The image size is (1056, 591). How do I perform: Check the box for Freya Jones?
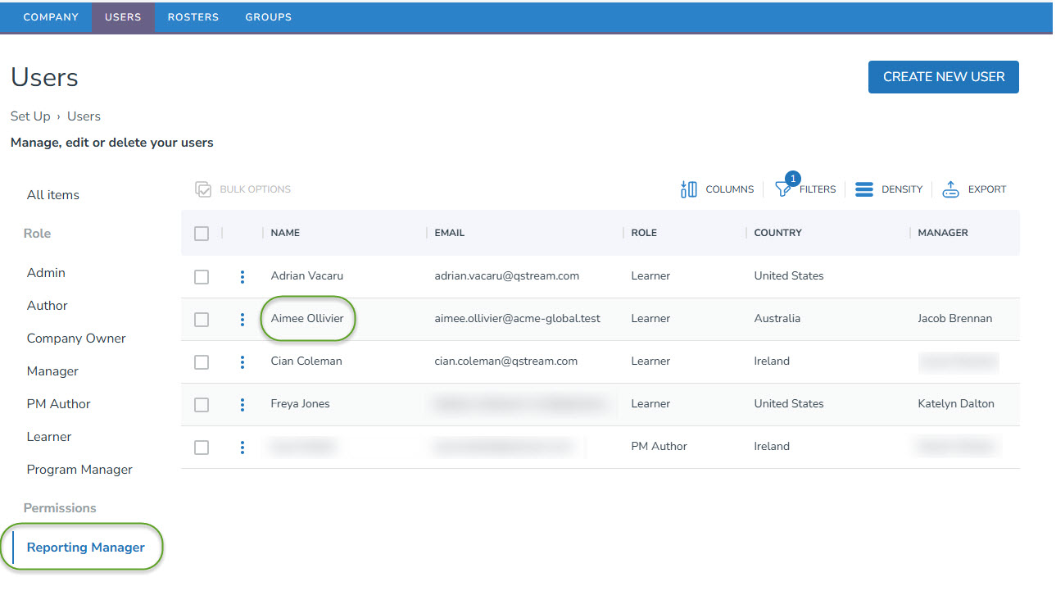click(202, 405)
